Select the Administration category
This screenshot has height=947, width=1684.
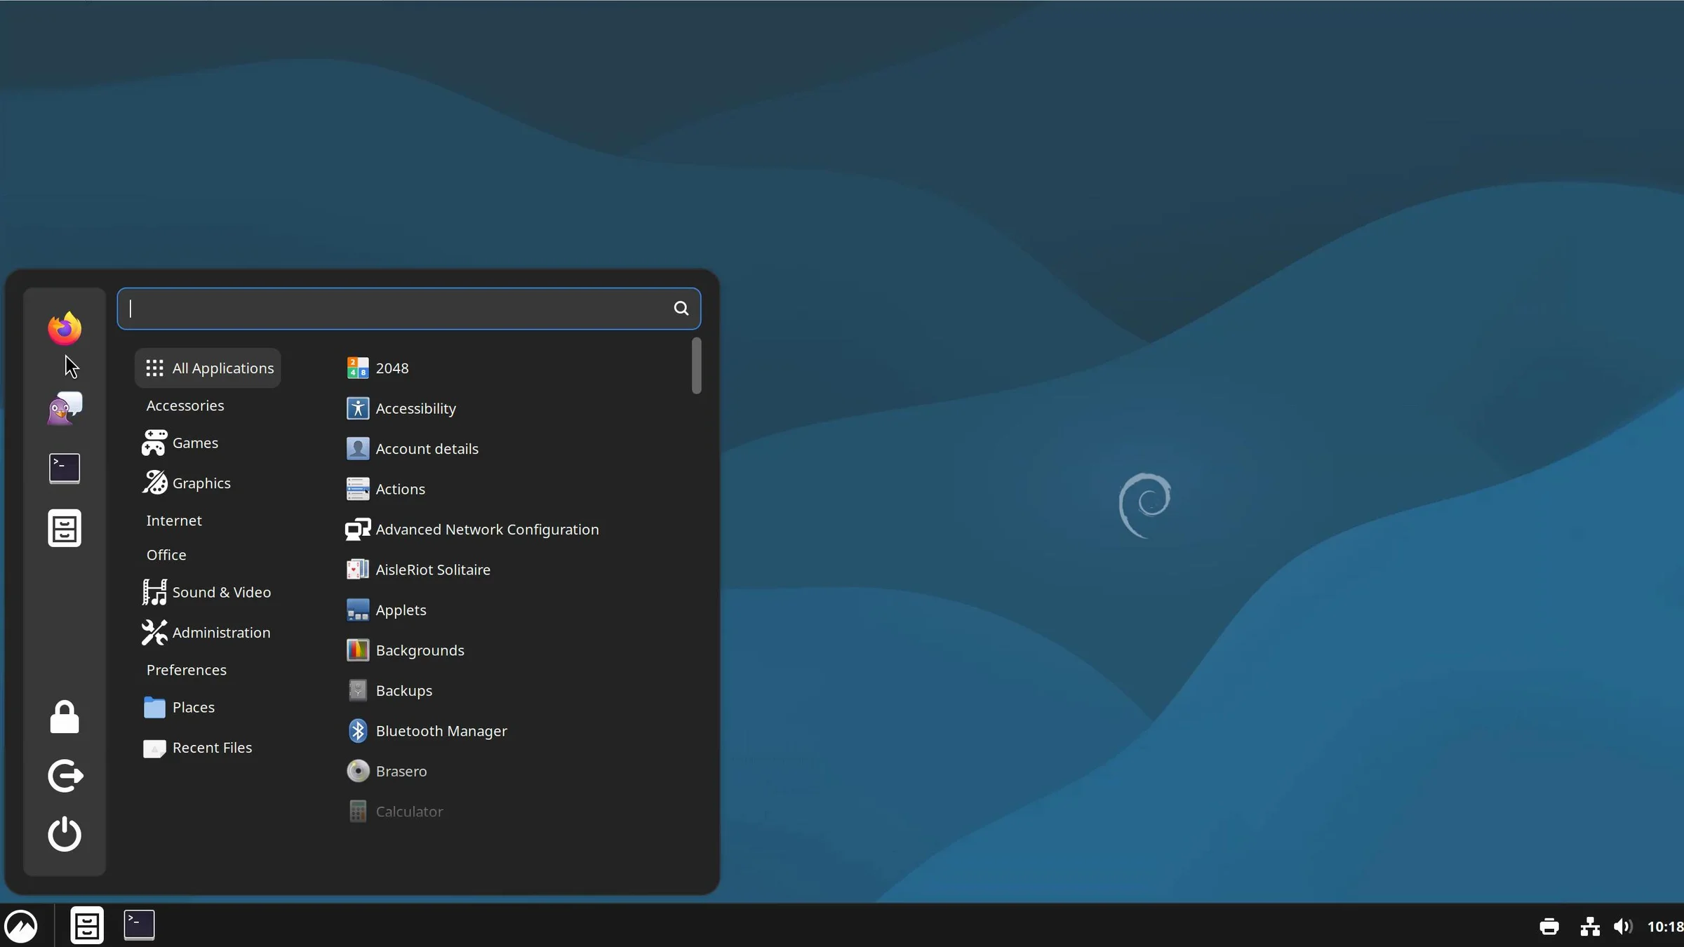[208, 633]
